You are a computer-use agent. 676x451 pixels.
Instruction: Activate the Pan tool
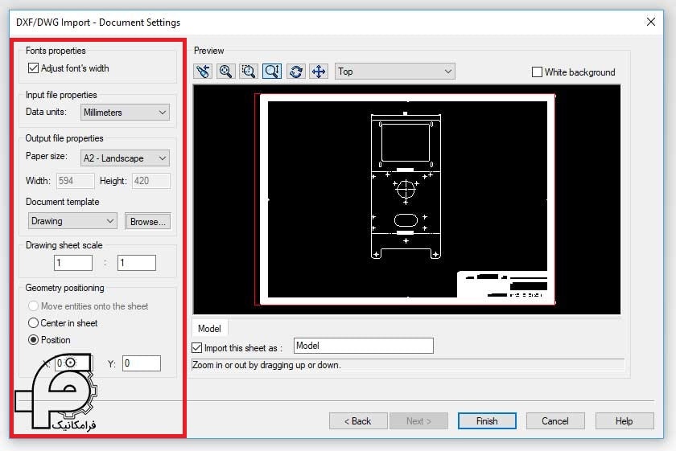click(x=319, y=71)
